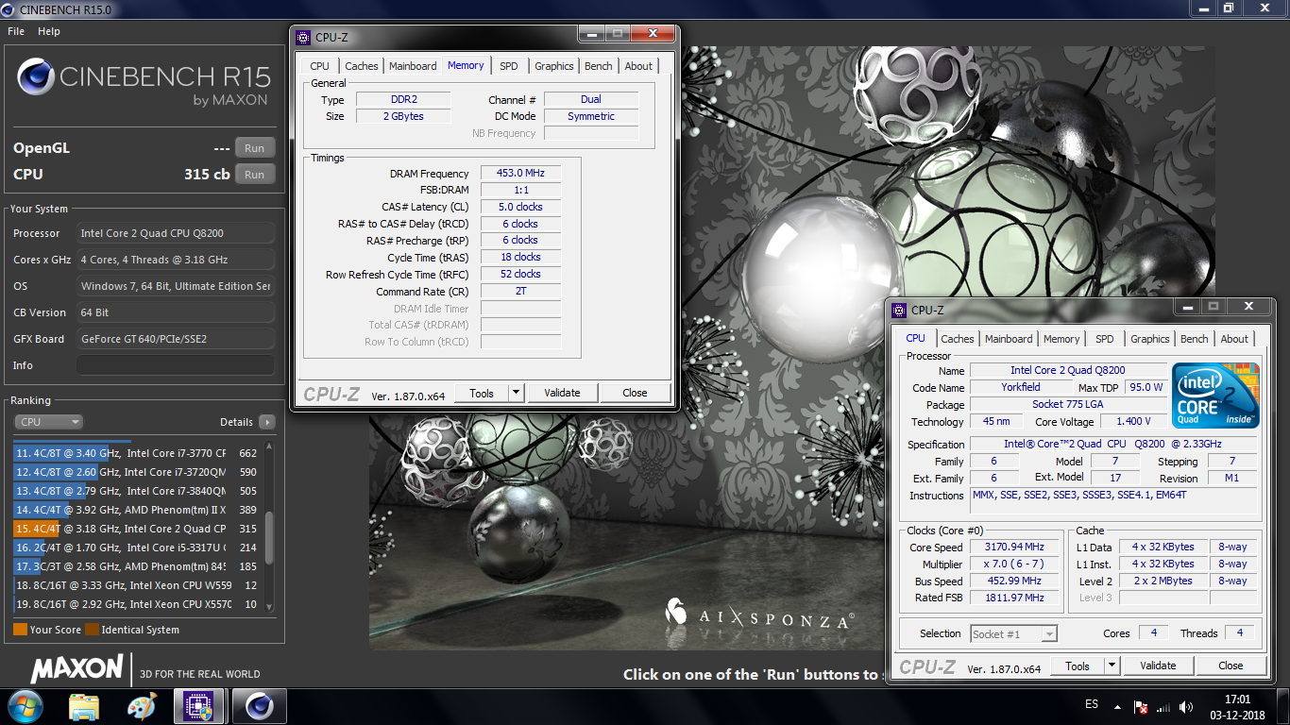Image resolution: width=1290 pixels, height=725 pixels.
Task: Switch to Caches tab in Memory window
Action: (361, 66)
